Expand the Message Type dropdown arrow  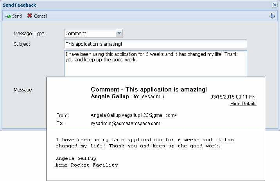pos(119,33)
